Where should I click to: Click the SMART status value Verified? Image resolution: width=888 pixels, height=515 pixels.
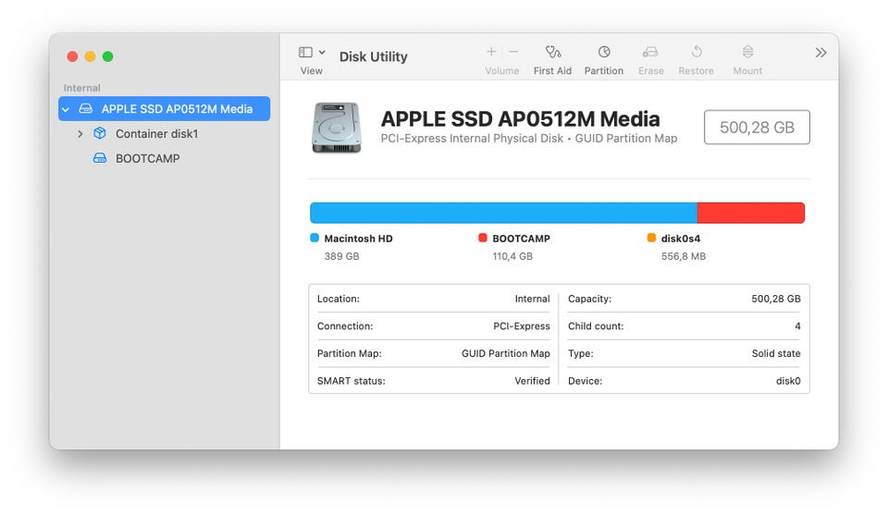(x=533, y=381)
